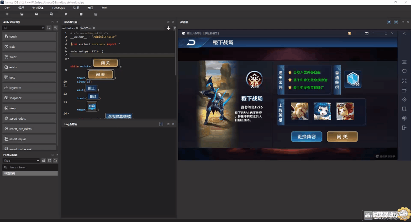Select the blonde hero portrait
Image resolution: width=411 pixels, height=222 pixels.
coord(300,111)
